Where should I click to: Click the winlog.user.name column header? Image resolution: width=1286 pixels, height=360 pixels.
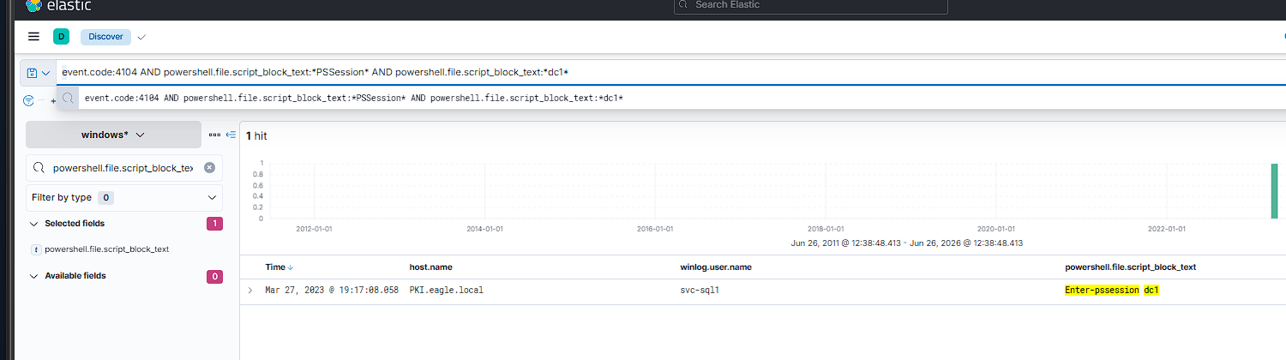(716, 267)
